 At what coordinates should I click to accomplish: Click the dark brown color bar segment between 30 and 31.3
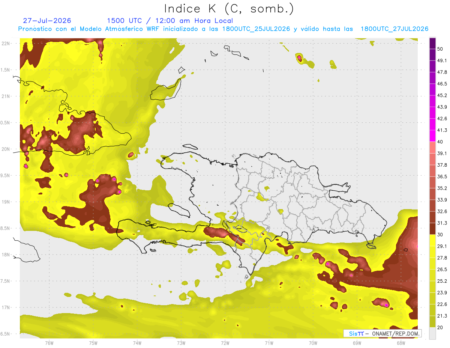[x=432, y=229]
